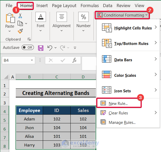Click the ID header cell
This screenshot has height=152, width=161.
pos(57,110)
